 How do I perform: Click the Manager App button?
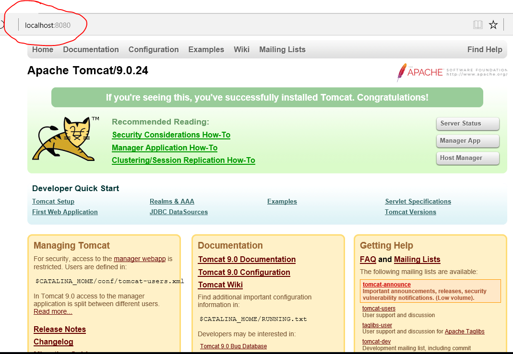(x=467, y=141)
